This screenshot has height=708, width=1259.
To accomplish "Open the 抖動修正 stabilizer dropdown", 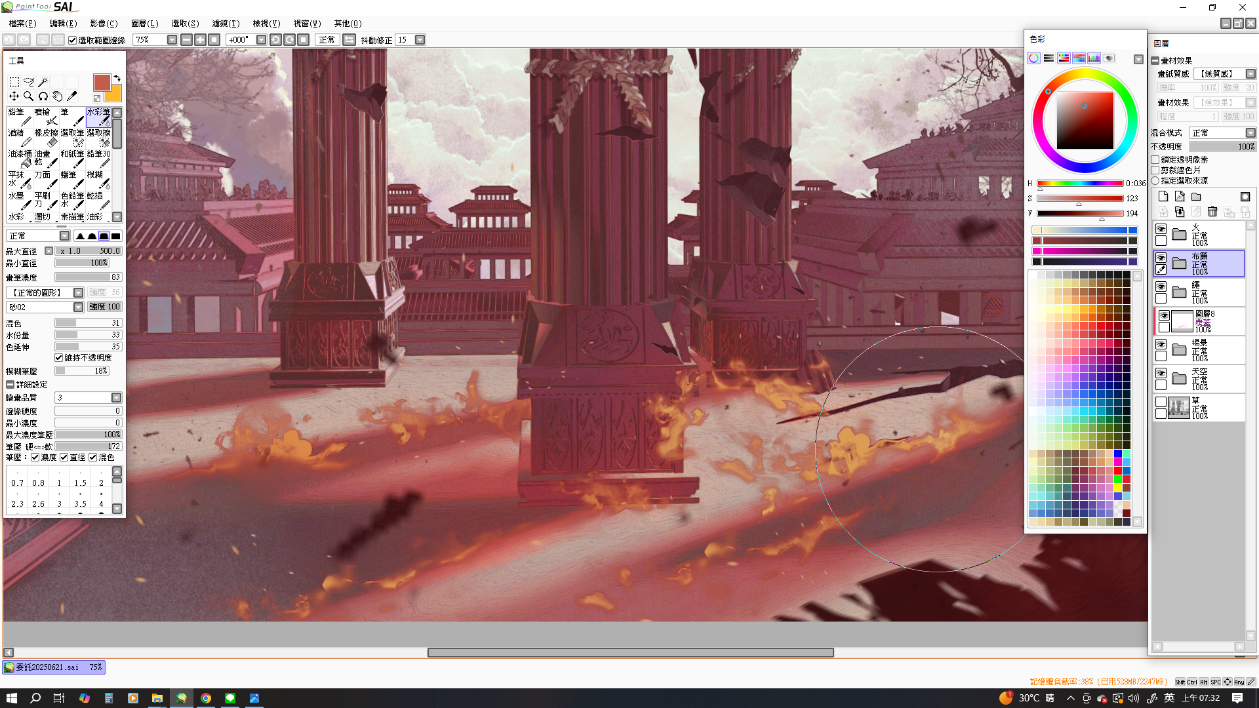I will point(420,40).
